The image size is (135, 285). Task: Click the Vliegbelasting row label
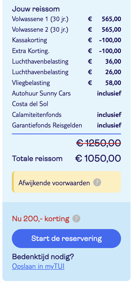point(31,83)
